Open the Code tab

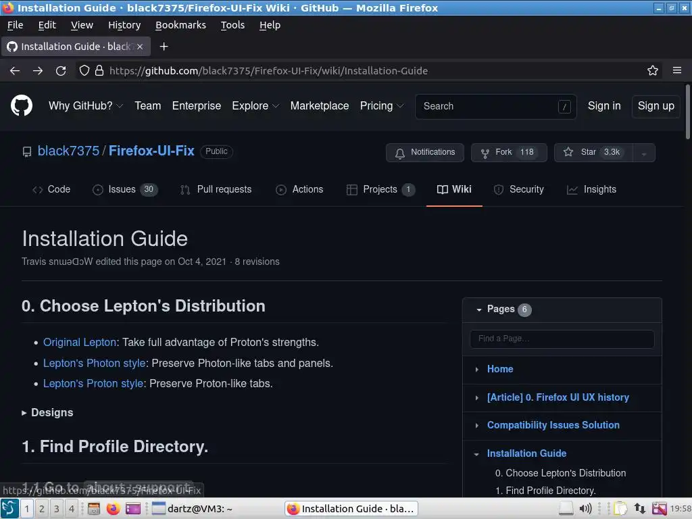(x=51, y=189)
